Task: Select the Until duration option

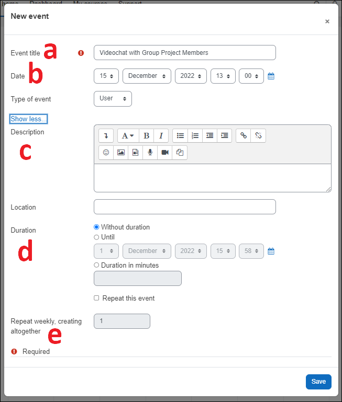Action: 96,237
